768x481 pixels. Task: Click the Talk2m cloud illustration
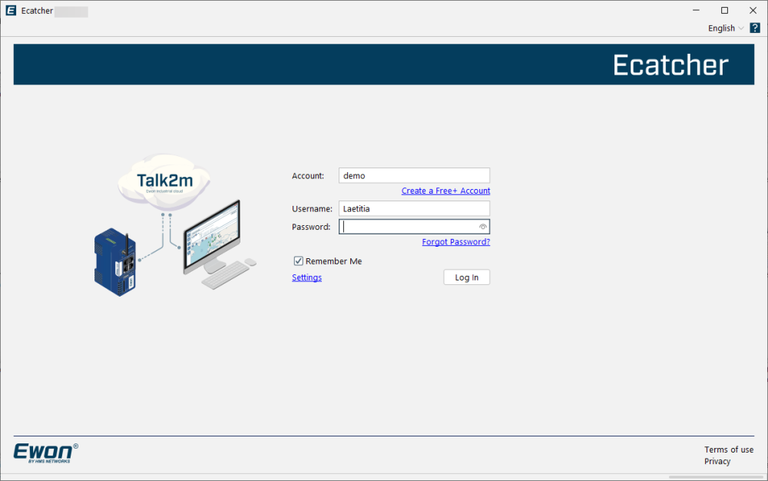click(x=164, y=181)
